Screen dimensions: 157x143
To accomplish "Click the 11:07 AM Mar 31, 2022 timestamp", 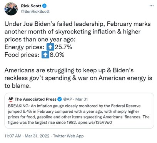I will tap(27, 136).
